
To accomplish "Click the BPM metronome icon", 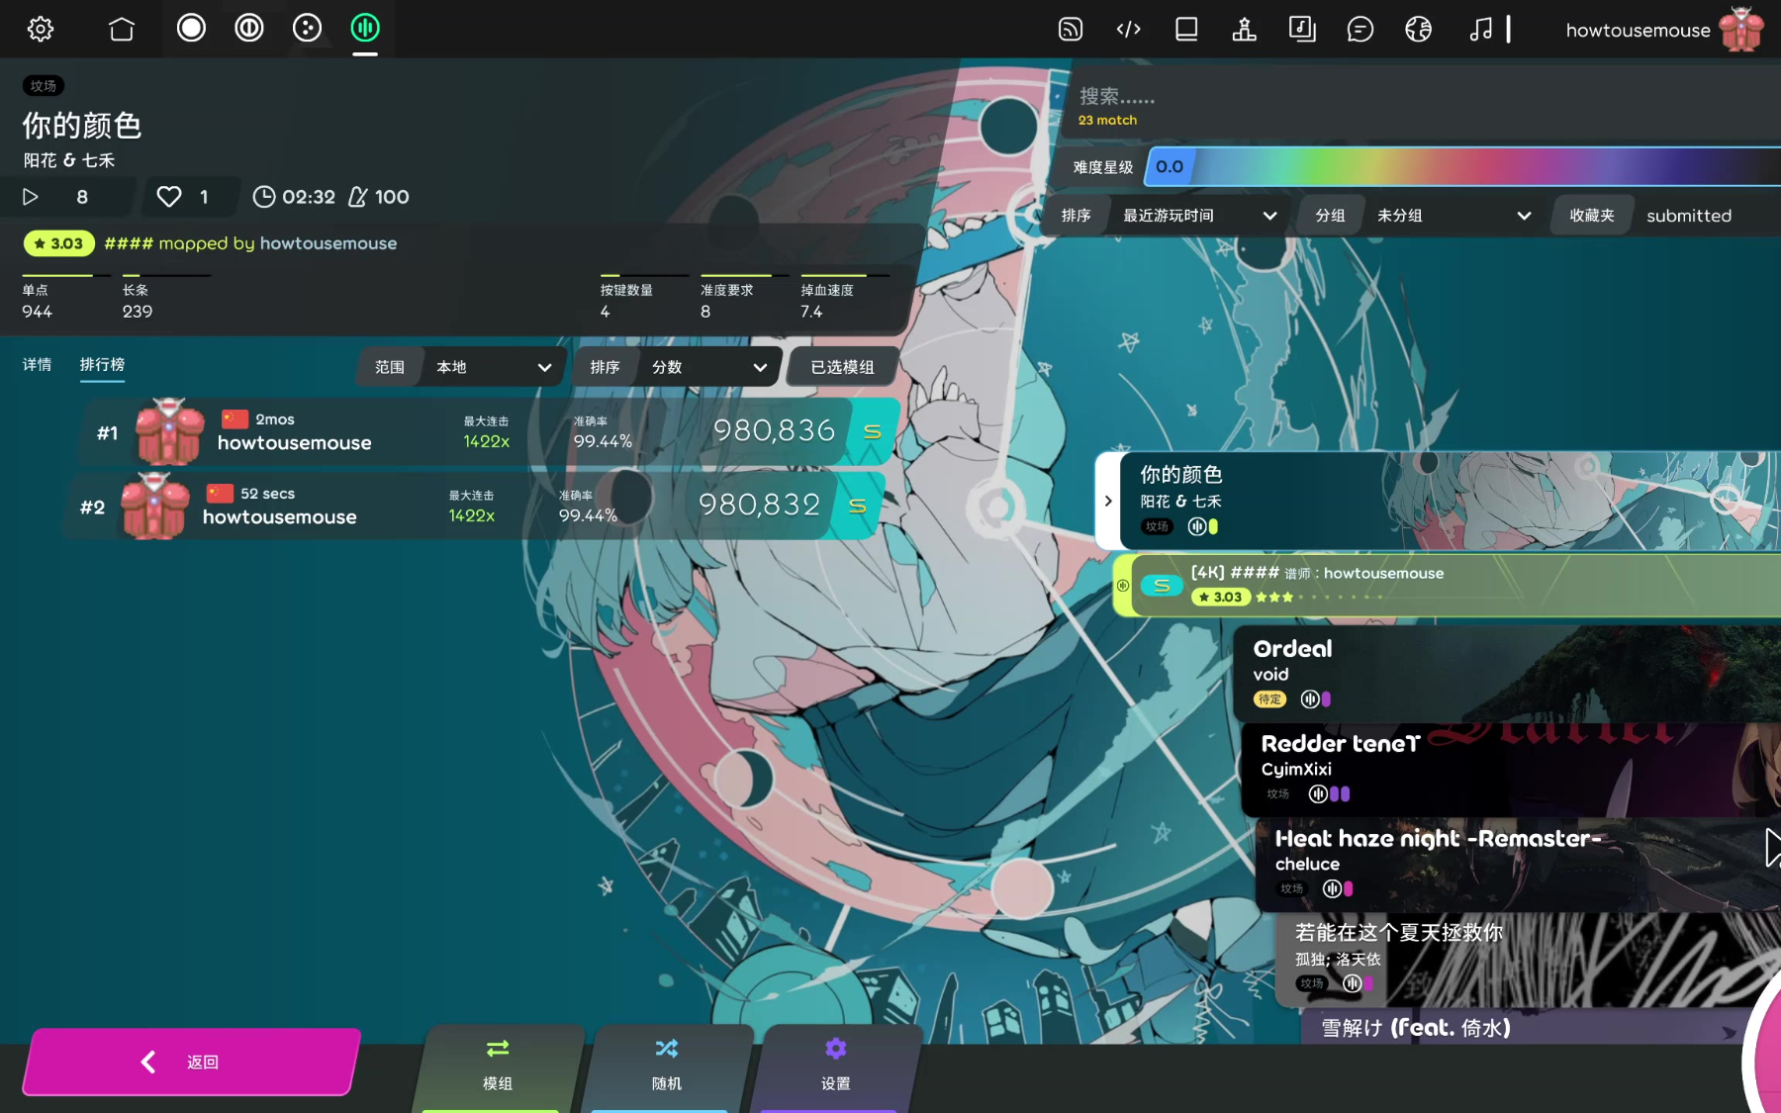I will [358, 197].
